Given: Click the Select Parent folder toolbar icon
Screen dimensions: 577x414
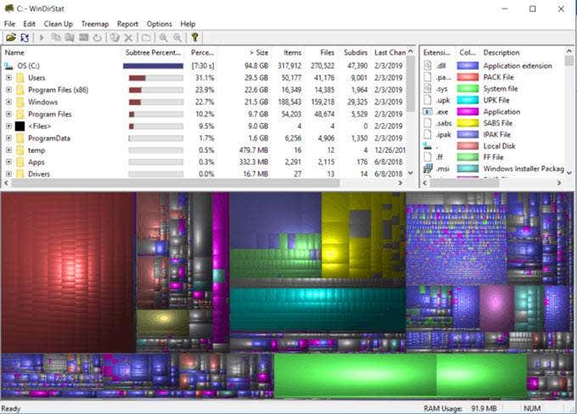Looking at the screenshot, I should pos(146,37).
